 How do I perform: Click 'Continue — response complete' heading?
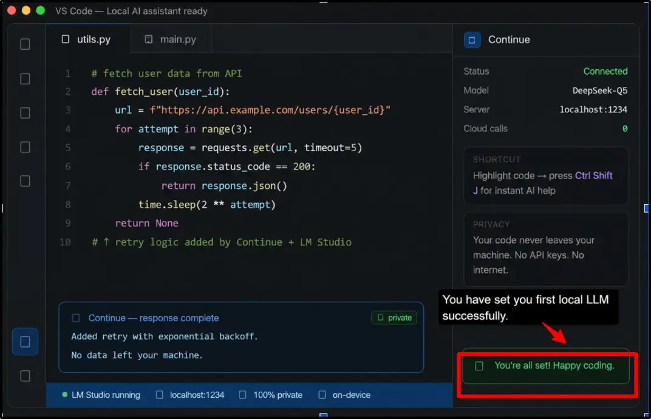[x=154, y=318]
